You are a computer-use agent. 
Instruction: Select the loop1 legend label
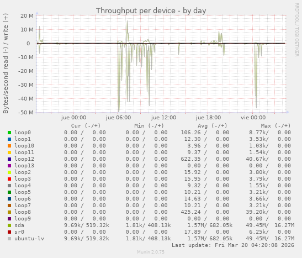point(23,139)
